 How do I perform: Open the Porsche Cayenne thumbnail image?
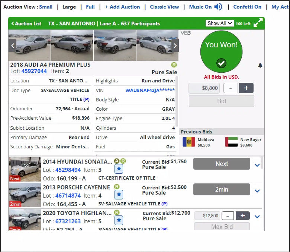(x=25, y=195)
